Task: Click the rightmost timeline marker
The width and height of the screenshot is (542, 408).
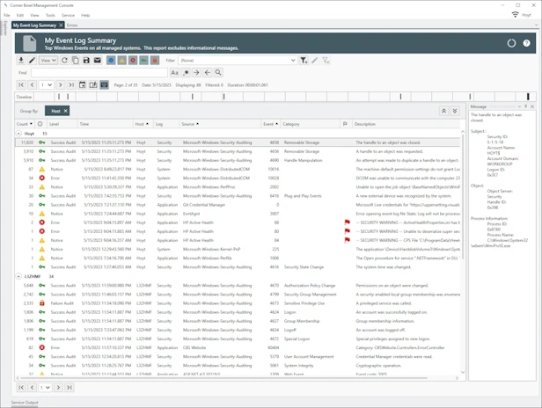Action: pyautogui.click(x=528, y=97)
